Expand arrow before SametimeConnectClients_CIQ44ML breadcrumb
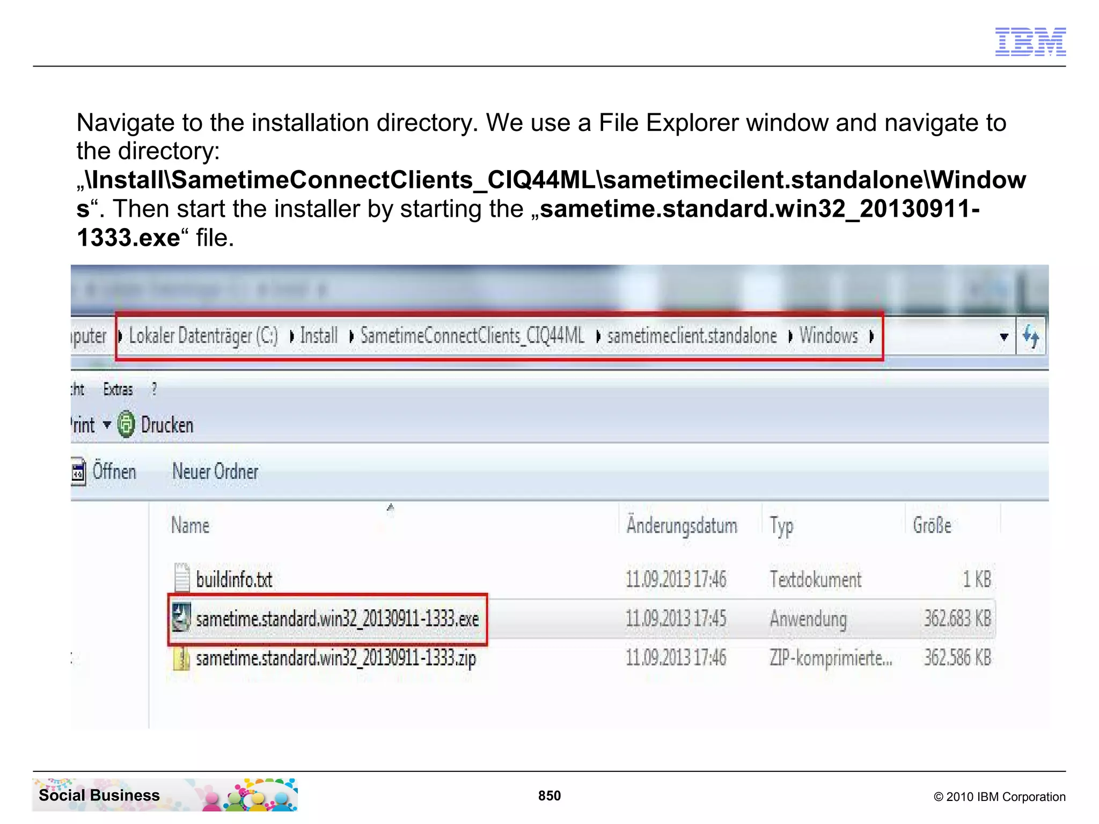Image resolution: width=1099 pixels, height=824 pixels. [351, 336]
